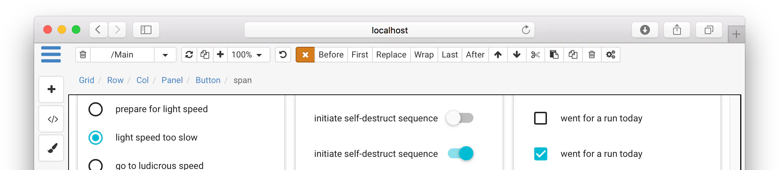This screenshot has width=779, height=170.
Task: Click the Panel breadcrumb link
Action: 172,80
